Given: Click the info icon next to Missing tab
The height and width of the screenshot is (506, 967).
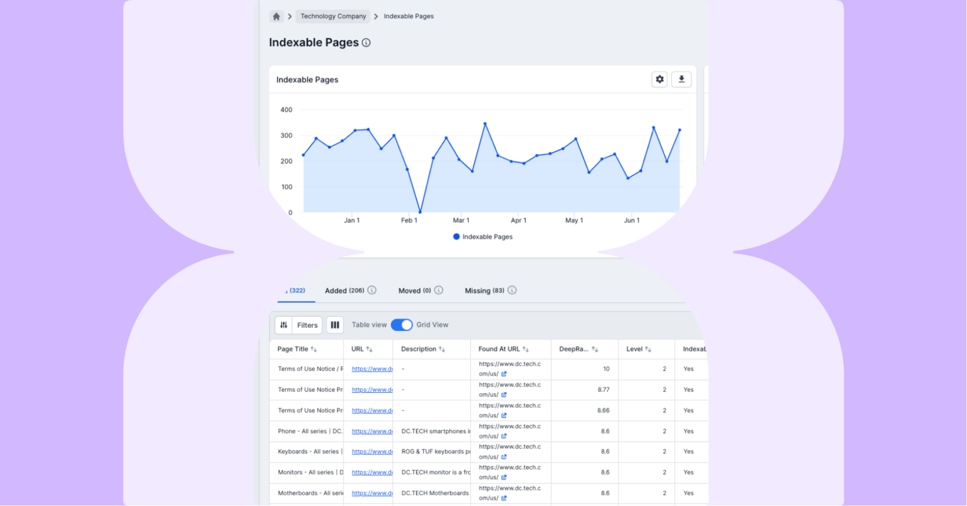Looking at the screenshot, I should (x=511, y=290).
